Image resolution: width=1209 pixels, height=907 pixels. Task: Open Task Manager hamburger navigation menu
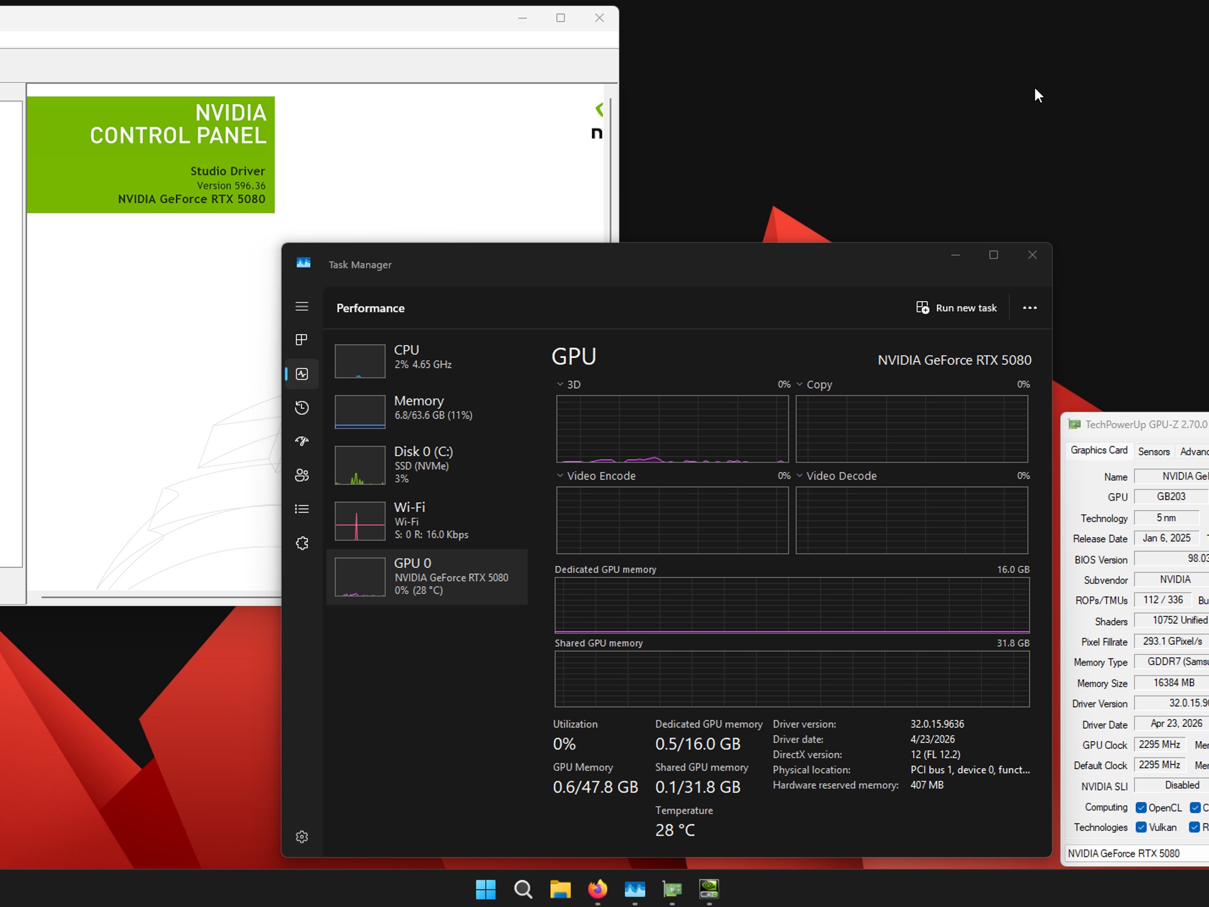coord(302,306)
